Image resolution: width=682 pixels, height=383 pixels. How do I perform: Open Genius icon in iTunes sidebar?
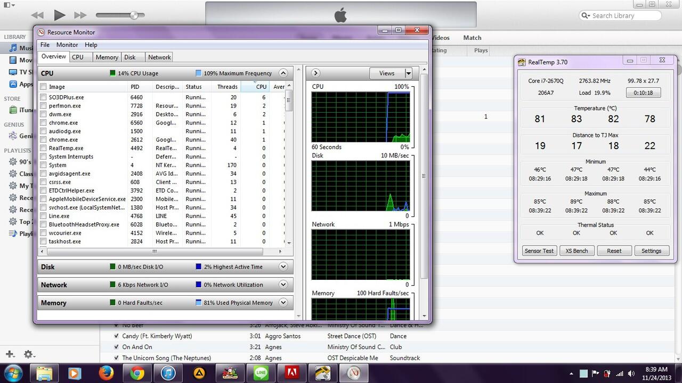coord(13,136)
